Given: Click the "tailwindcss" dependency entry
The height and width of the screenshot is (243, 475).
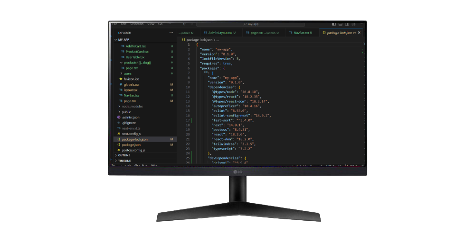Looking at the screenshot, I should click(234, 144).
